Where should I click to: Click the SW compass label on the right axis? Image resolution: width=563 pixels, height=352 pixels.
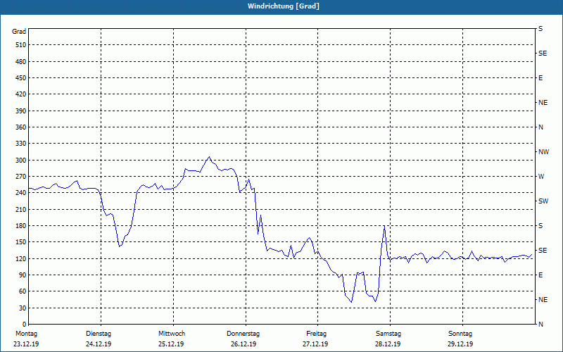point(543,201)
